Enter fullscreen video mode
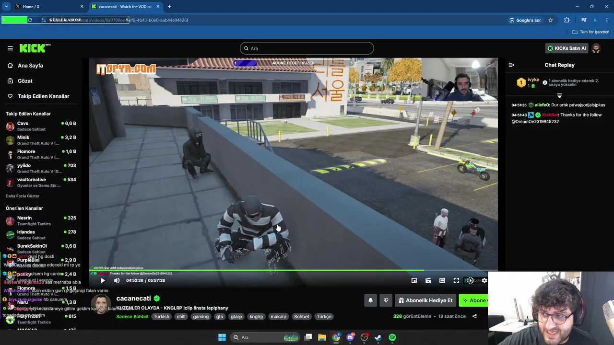 tap(456, 280)
